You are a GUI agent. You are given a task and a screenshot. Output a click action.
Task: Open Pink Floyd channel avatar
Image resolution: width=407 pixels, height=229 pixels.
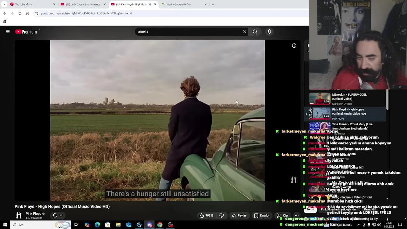point(19,215)
